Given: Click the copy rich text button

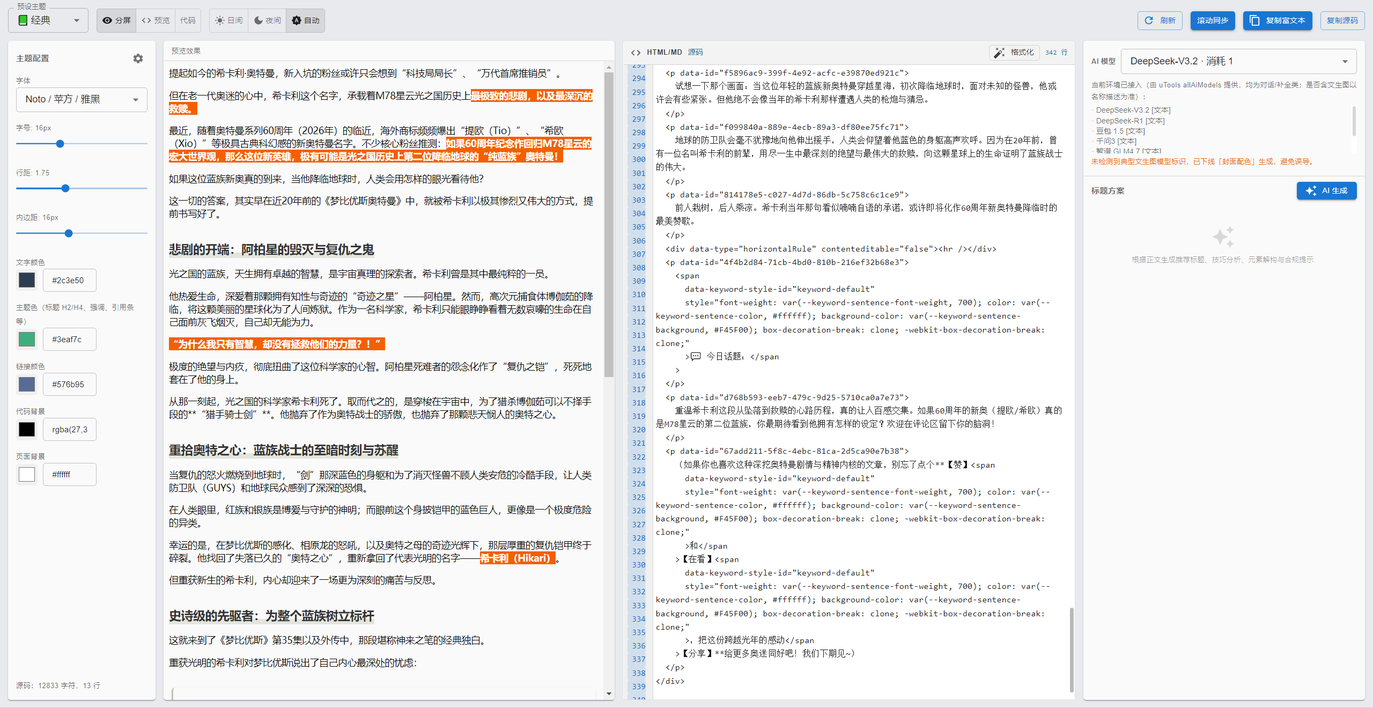Looking at the screenshot, I should pyautogui.click(x=1278, y=20).
